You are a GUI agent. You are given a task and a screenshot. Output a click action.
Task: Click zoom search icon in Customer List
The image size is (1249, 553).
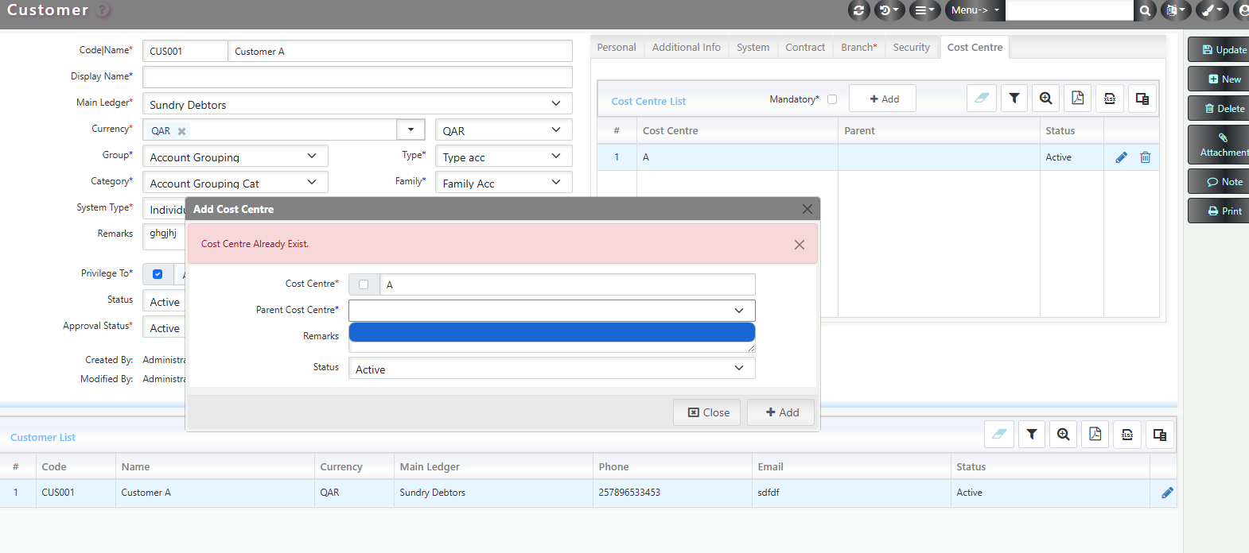pos(1064,434)
